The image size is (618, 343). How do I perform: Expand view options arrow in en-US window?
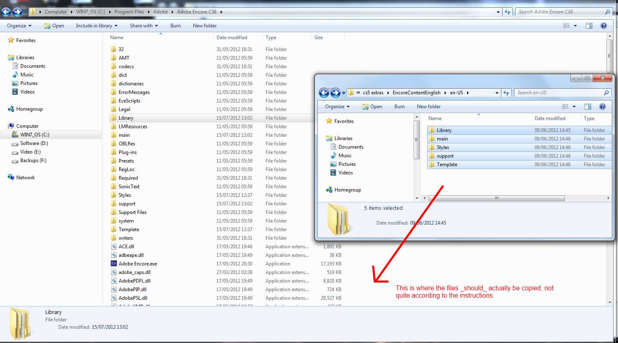click(574, 107)
